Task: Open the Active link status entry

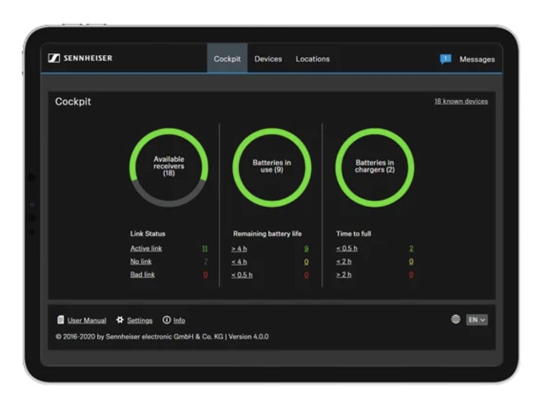Action: tap(146, 248)
